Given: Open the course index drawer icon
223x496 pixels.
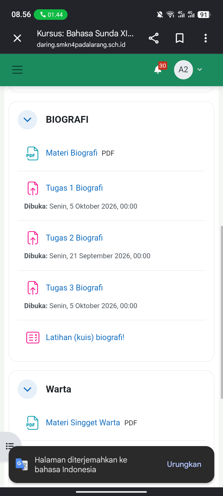Looking at the screenshot, I should [10, 446].
